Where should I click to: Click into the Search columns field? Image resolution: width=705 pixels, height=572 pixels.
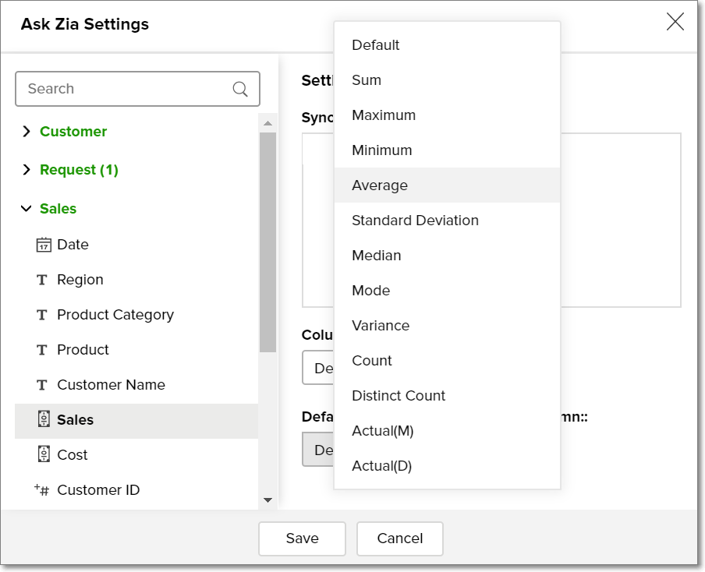pyautogui.click(x=125, y=89)
